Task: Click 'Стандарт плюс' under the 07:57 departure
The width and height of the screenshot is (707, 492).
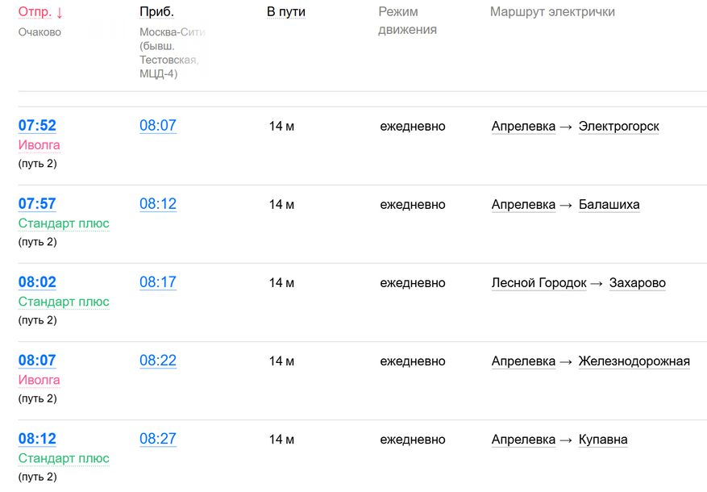Action: 64,223
